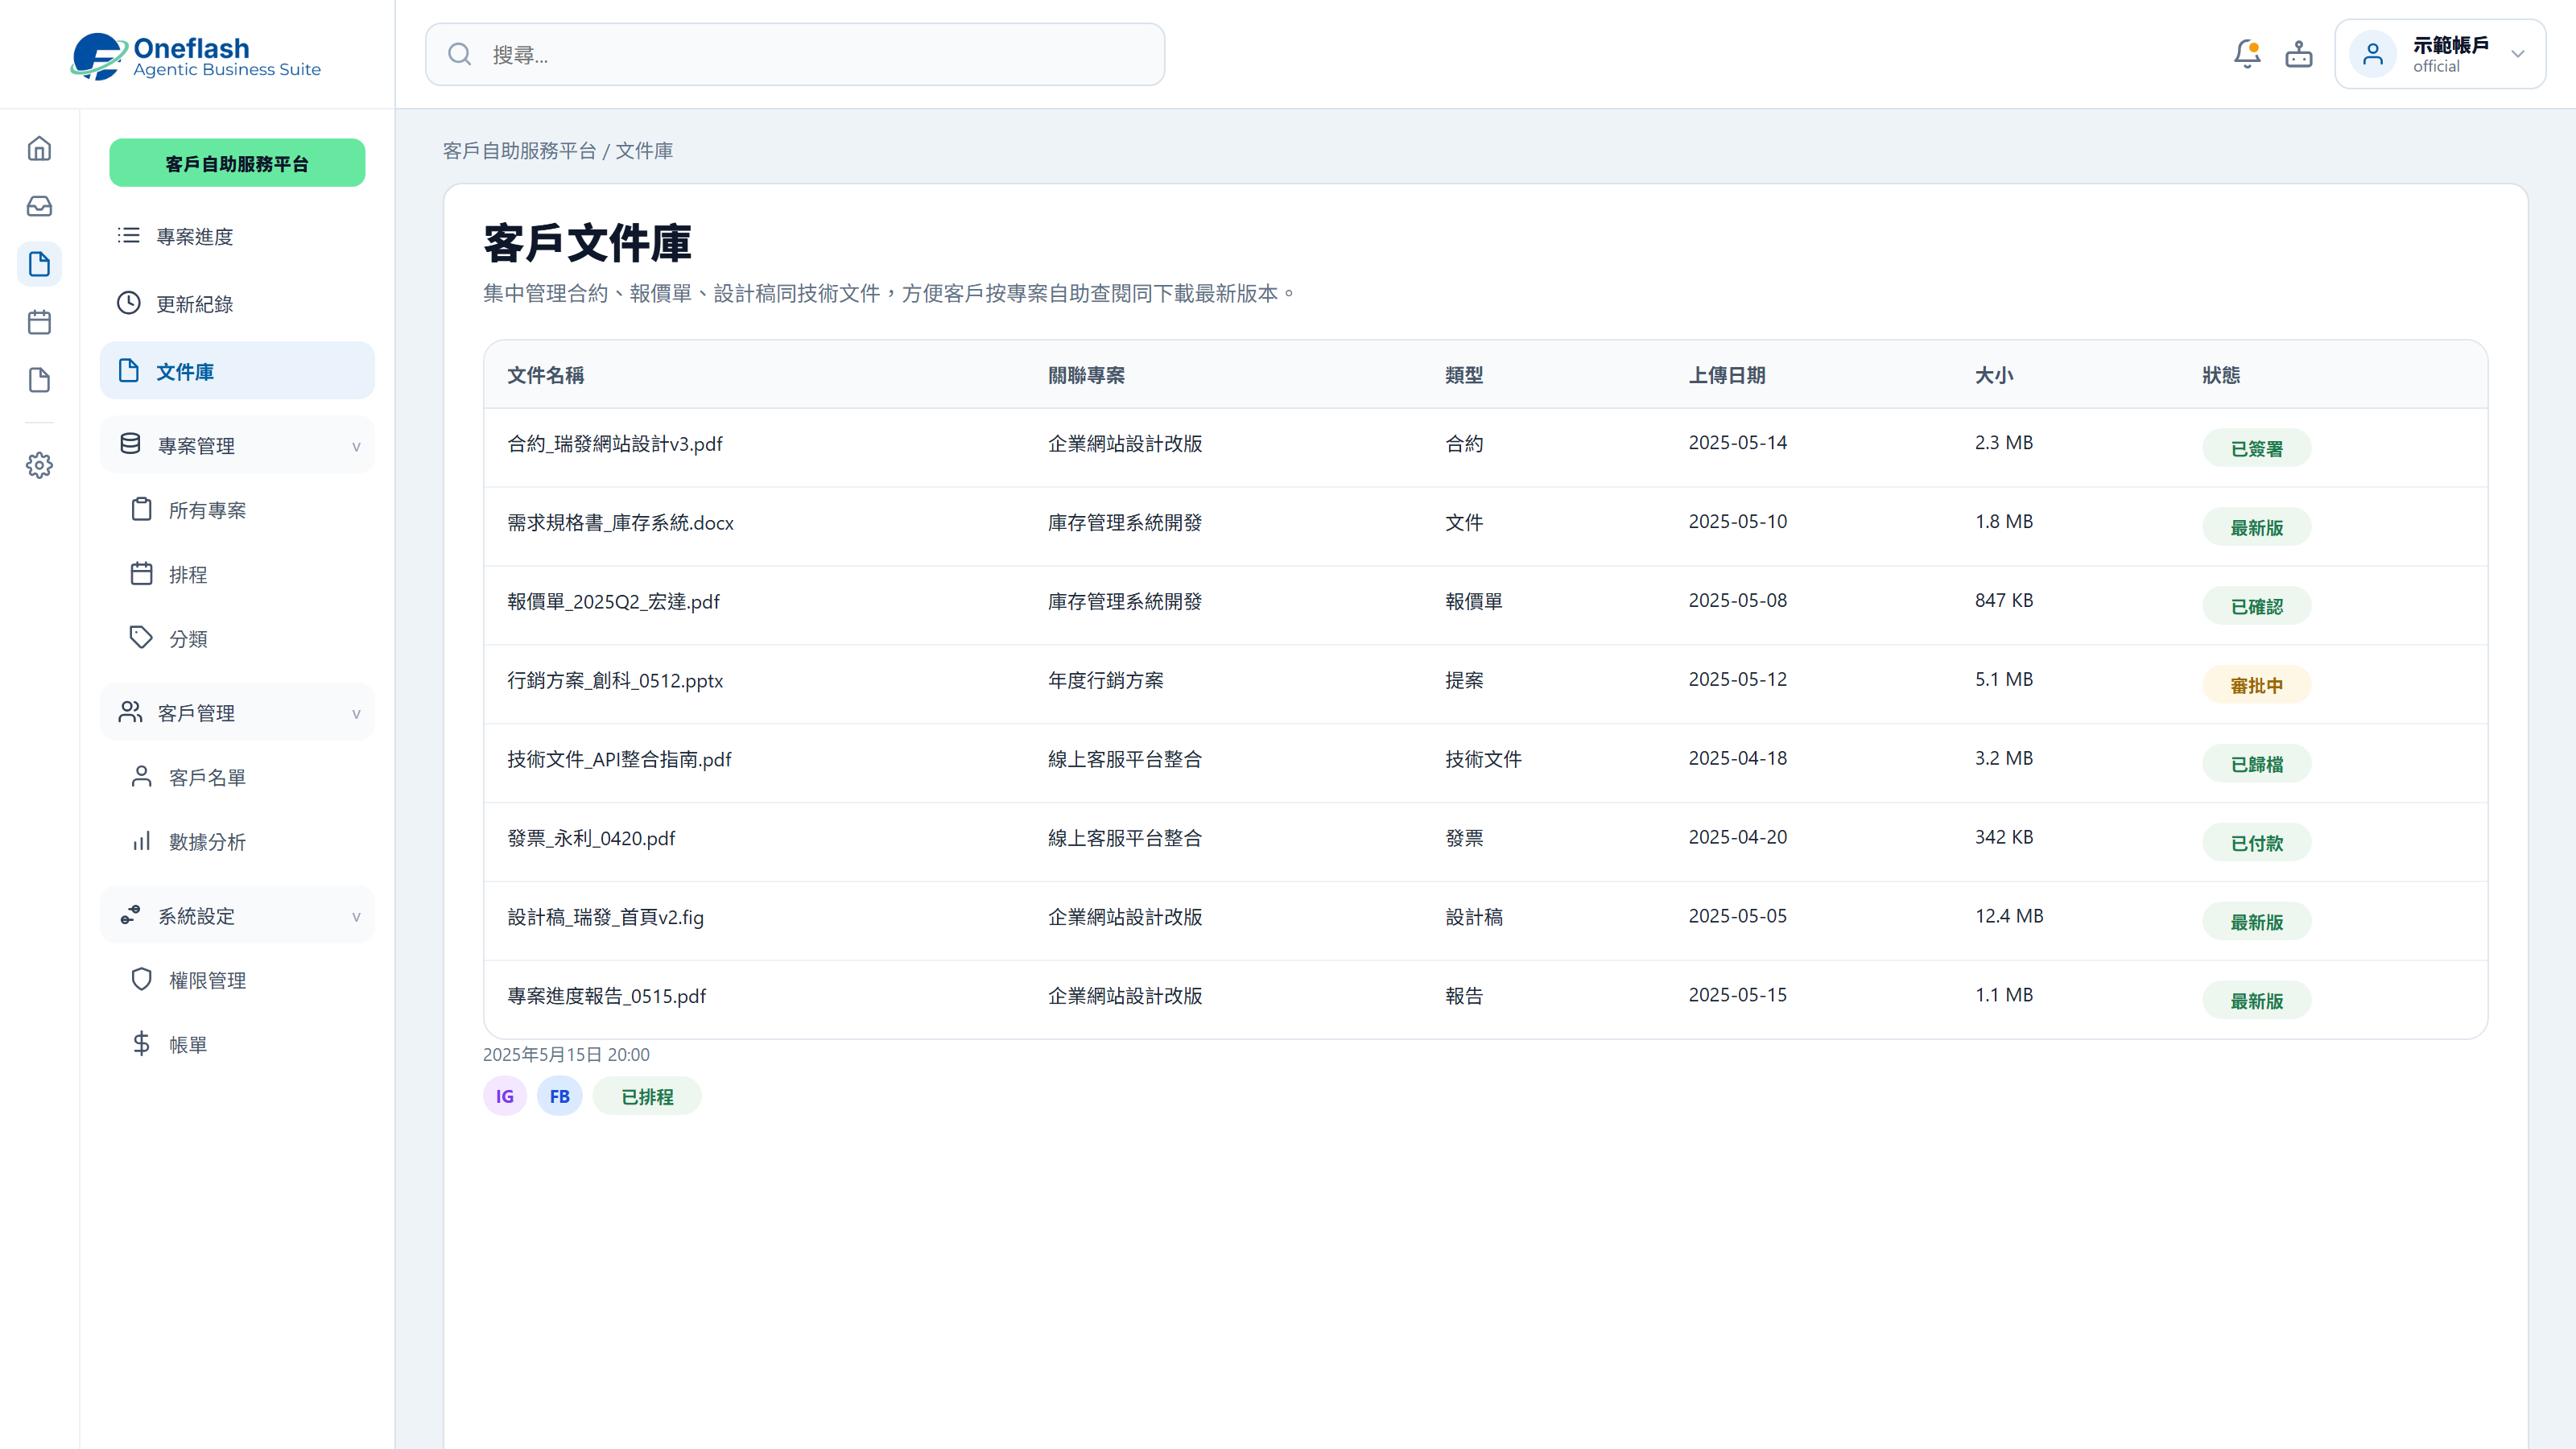Viewport: 2576px width, 1449px height.
Task: Open file 技術文件_API整合指南.pdf
Action: [x=619, y=759]
